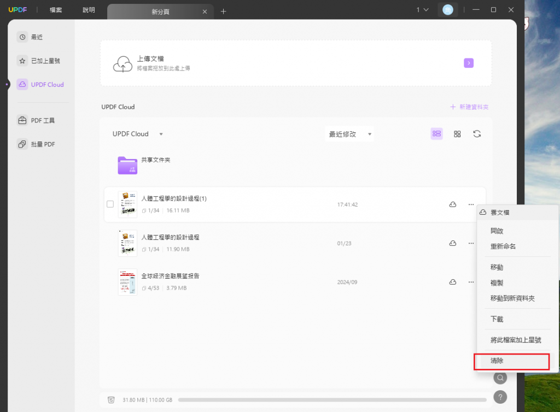The image size is (560, 412).
Task: Open thumbnail of 全球经济金融展望报告
Action: (127, 282)
